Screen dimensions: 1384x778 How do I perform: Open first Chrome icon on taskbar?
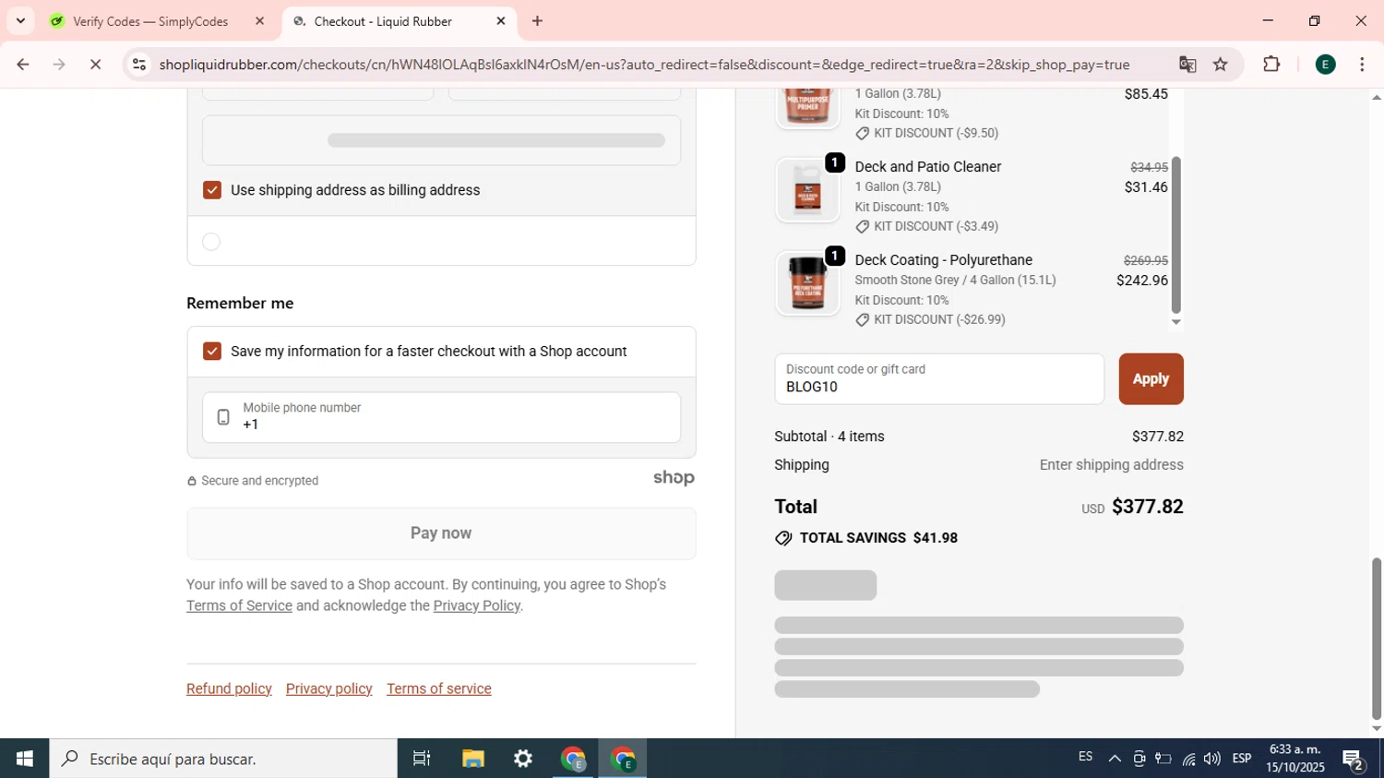click(x=573, y=759)
